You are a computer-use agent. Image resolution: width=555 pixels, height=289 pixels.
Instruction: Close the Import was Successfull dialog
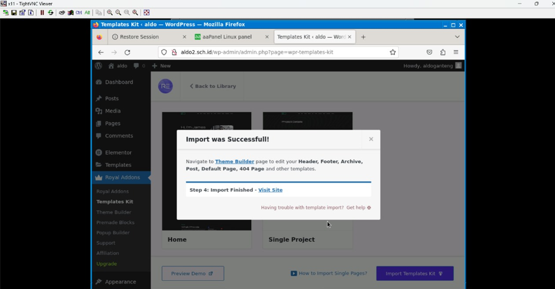point(371,139)
